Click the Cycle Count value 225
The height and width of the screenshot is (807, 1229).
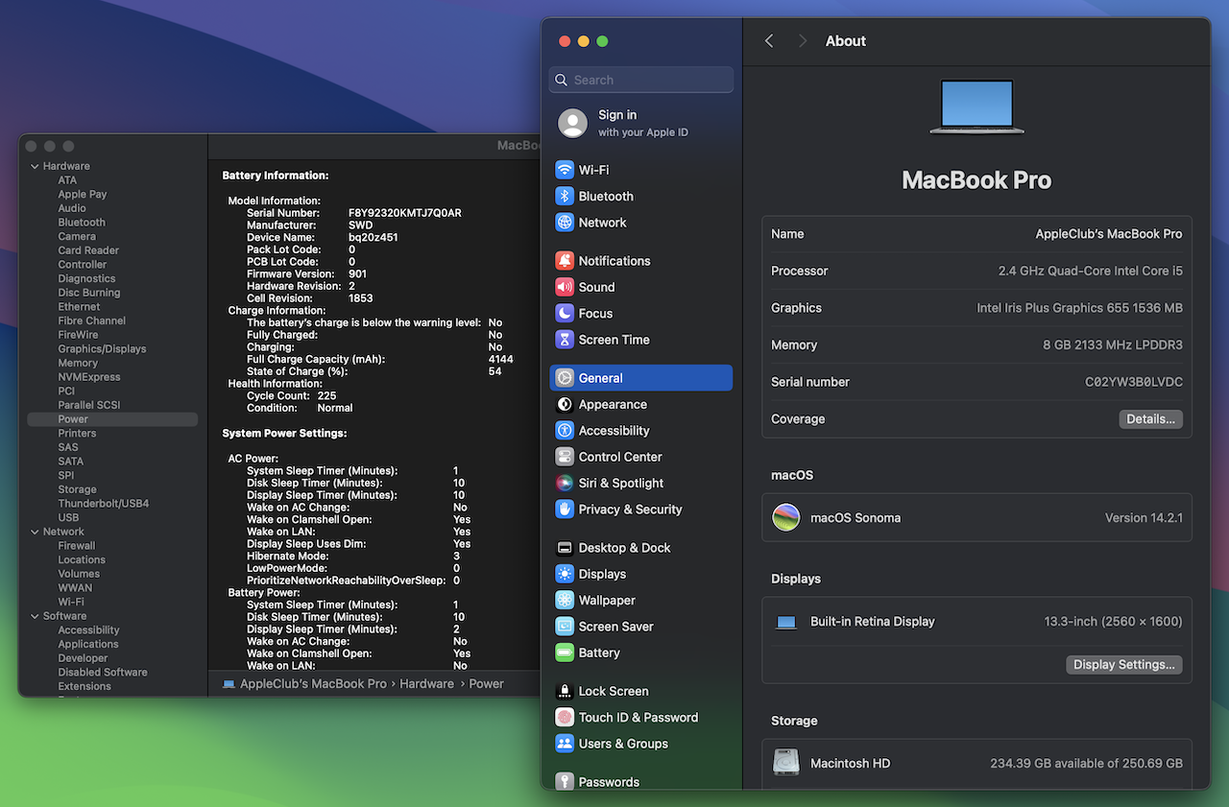click(x=326, y=395)
